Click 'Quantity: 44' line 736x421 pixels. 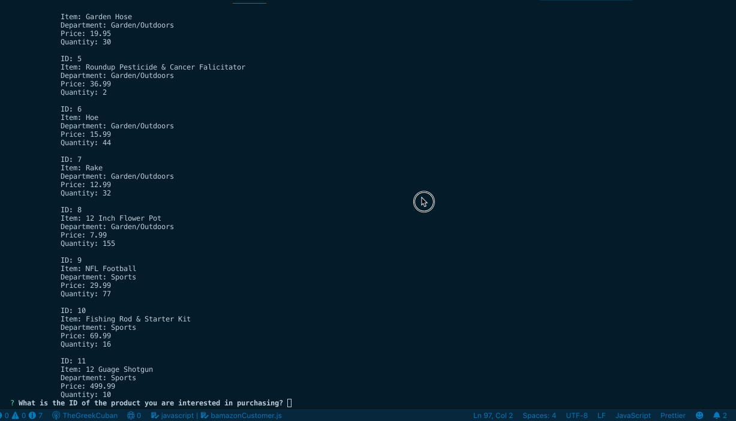click(x=86, y=143)
